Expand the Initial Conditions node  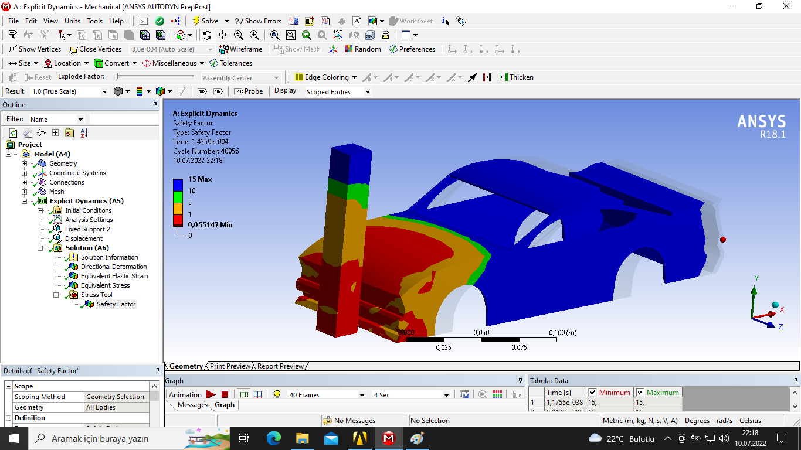(40, 210)
